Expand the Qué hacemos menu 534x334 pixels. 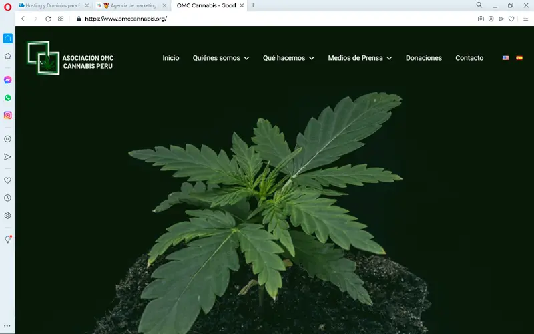pos(288,58)
